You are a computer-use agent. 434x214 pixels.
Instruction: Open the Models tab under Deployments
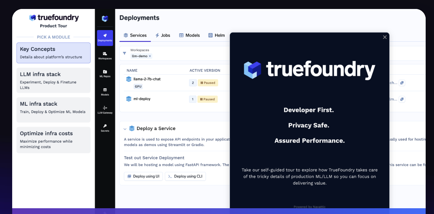pyautogui.click(x=189, y=35)
